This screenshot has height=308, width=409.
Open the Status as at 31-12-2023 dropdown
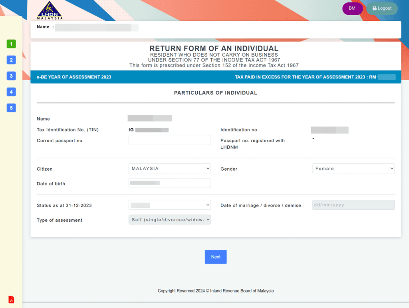click(169, 205)
